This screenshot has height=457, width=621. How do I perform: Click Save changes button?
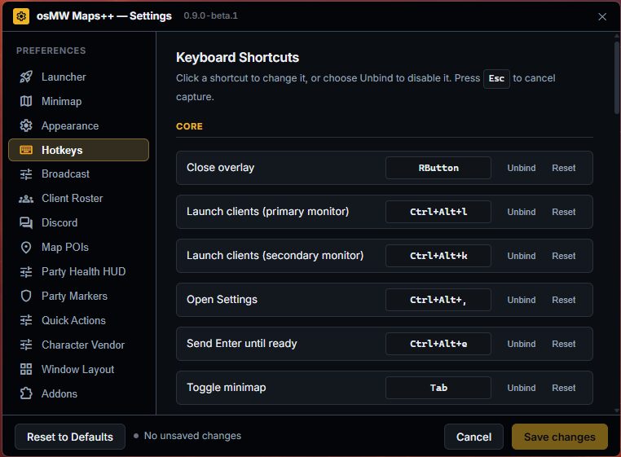(x=560, y=437)
